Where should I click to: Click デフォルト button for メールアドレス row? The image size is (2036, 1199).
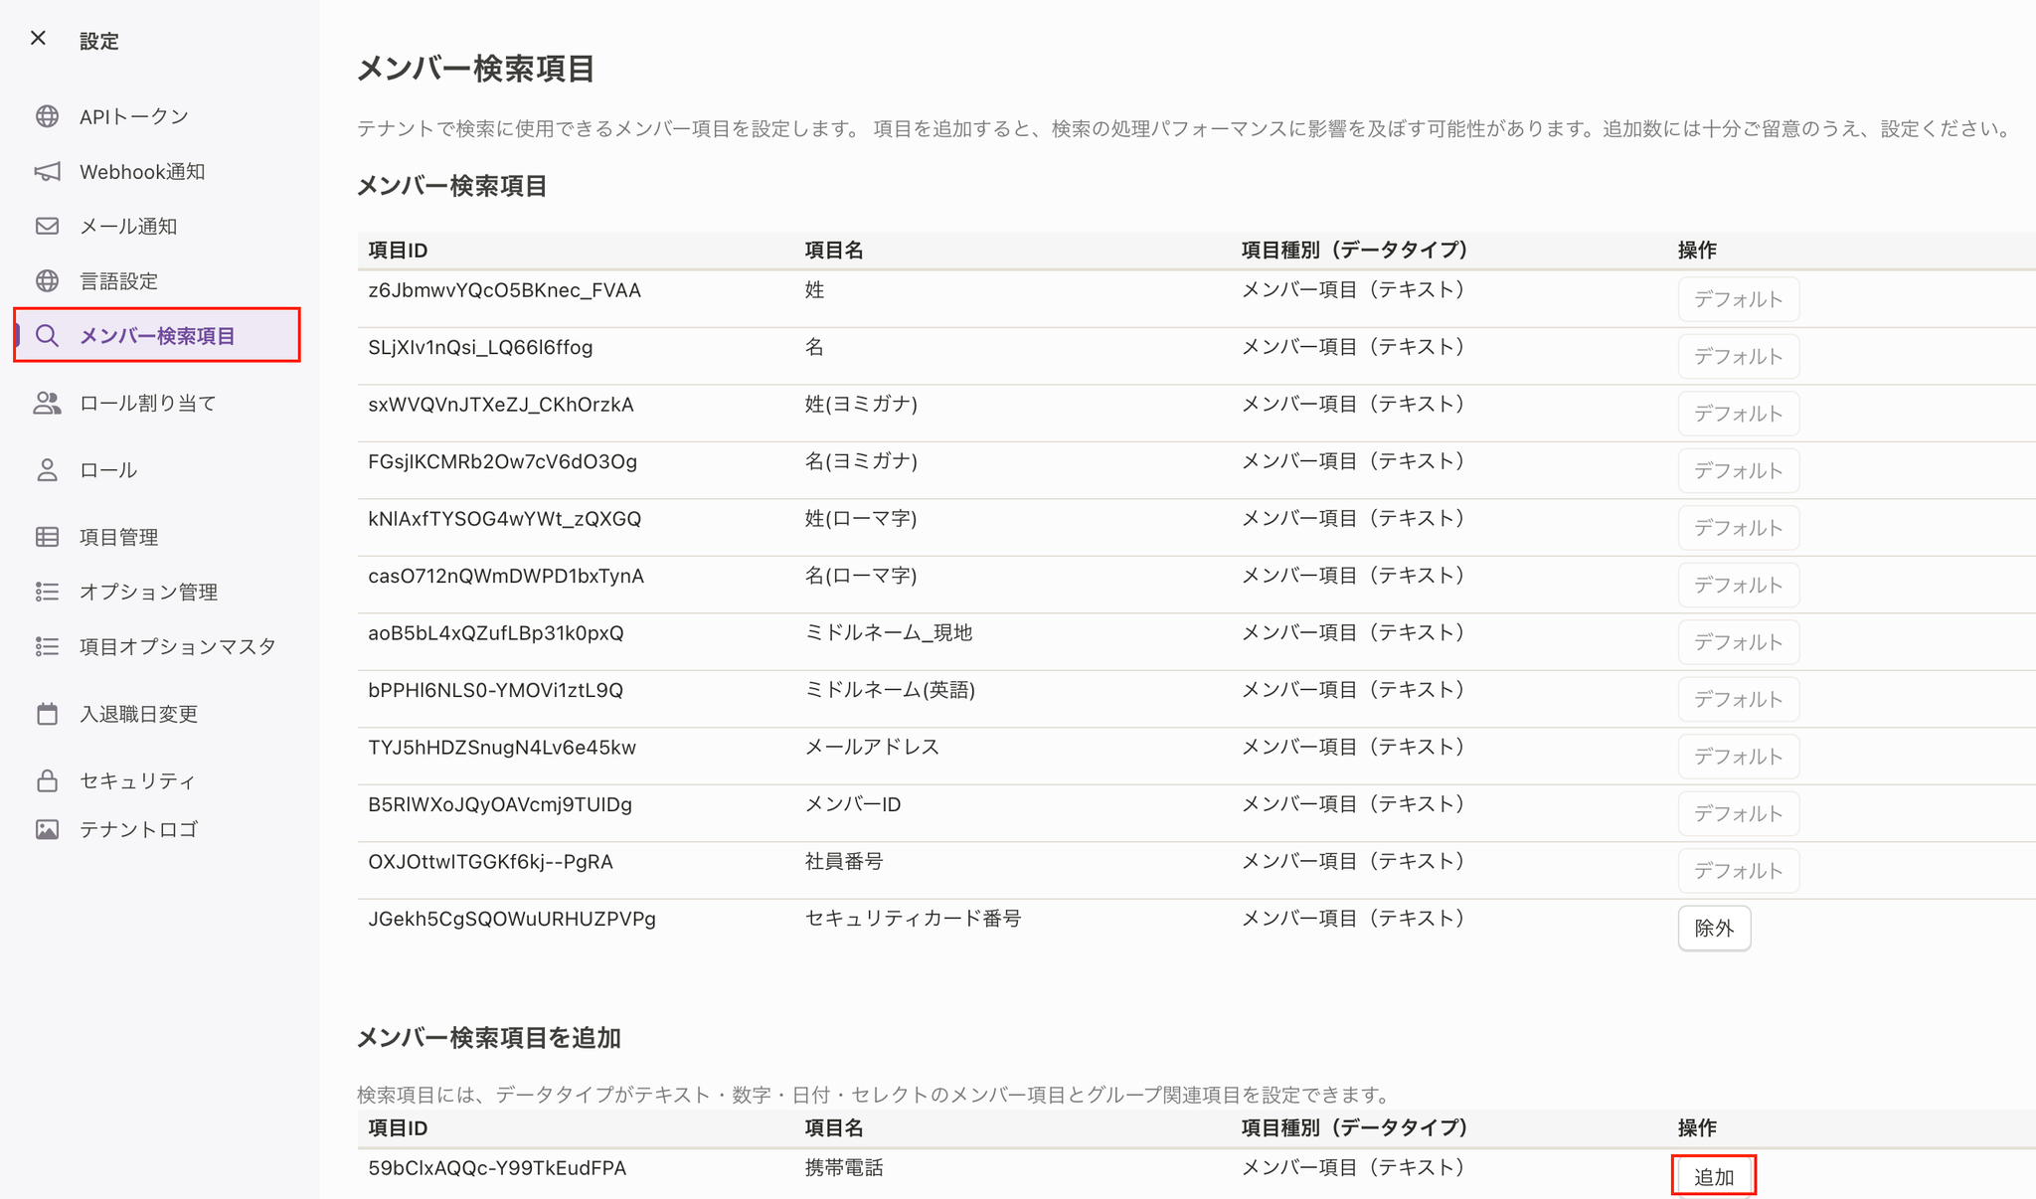[1738, 757]
